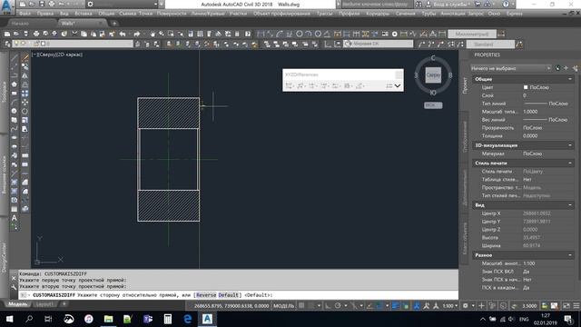Switch to the Layout1 tab
The width and height of the screenshot is (581, 327).
coord(44,304)
